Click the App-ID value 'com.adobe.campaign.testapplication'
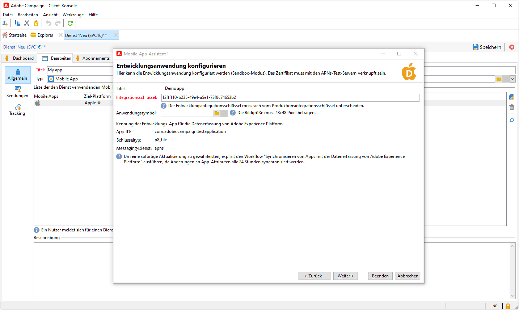Image resolution: width=519 pixels, height=310 pixels. [x=190, y=132]
